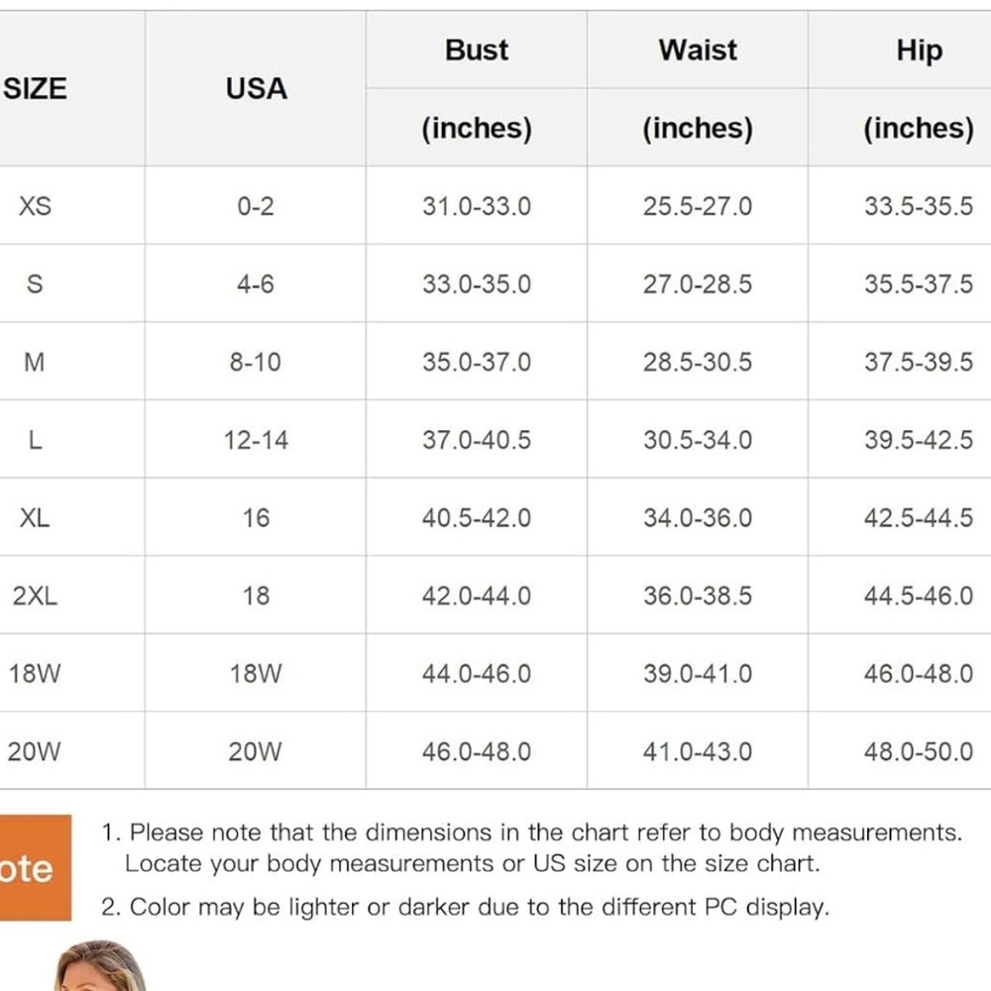Click the orange Note label box
The image size is (991, 991).
(35, 867)
